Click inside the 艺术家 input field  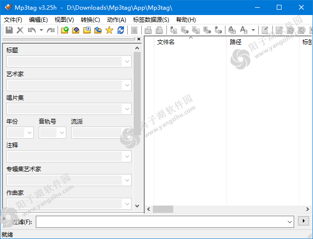65,85
